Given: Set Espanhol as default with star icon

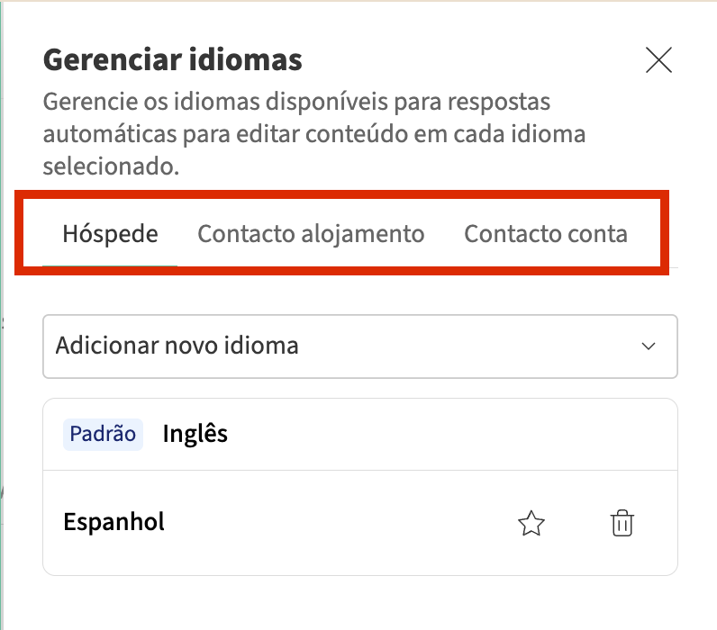Looking at the screenshot, I should (x=531, y=523).
